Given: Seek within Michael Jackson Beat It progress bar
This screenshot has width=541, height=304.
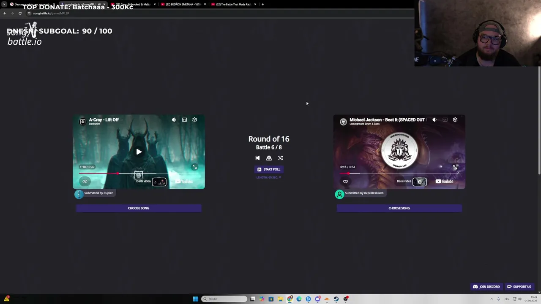Looking at the screenshot, I should 399,174.
